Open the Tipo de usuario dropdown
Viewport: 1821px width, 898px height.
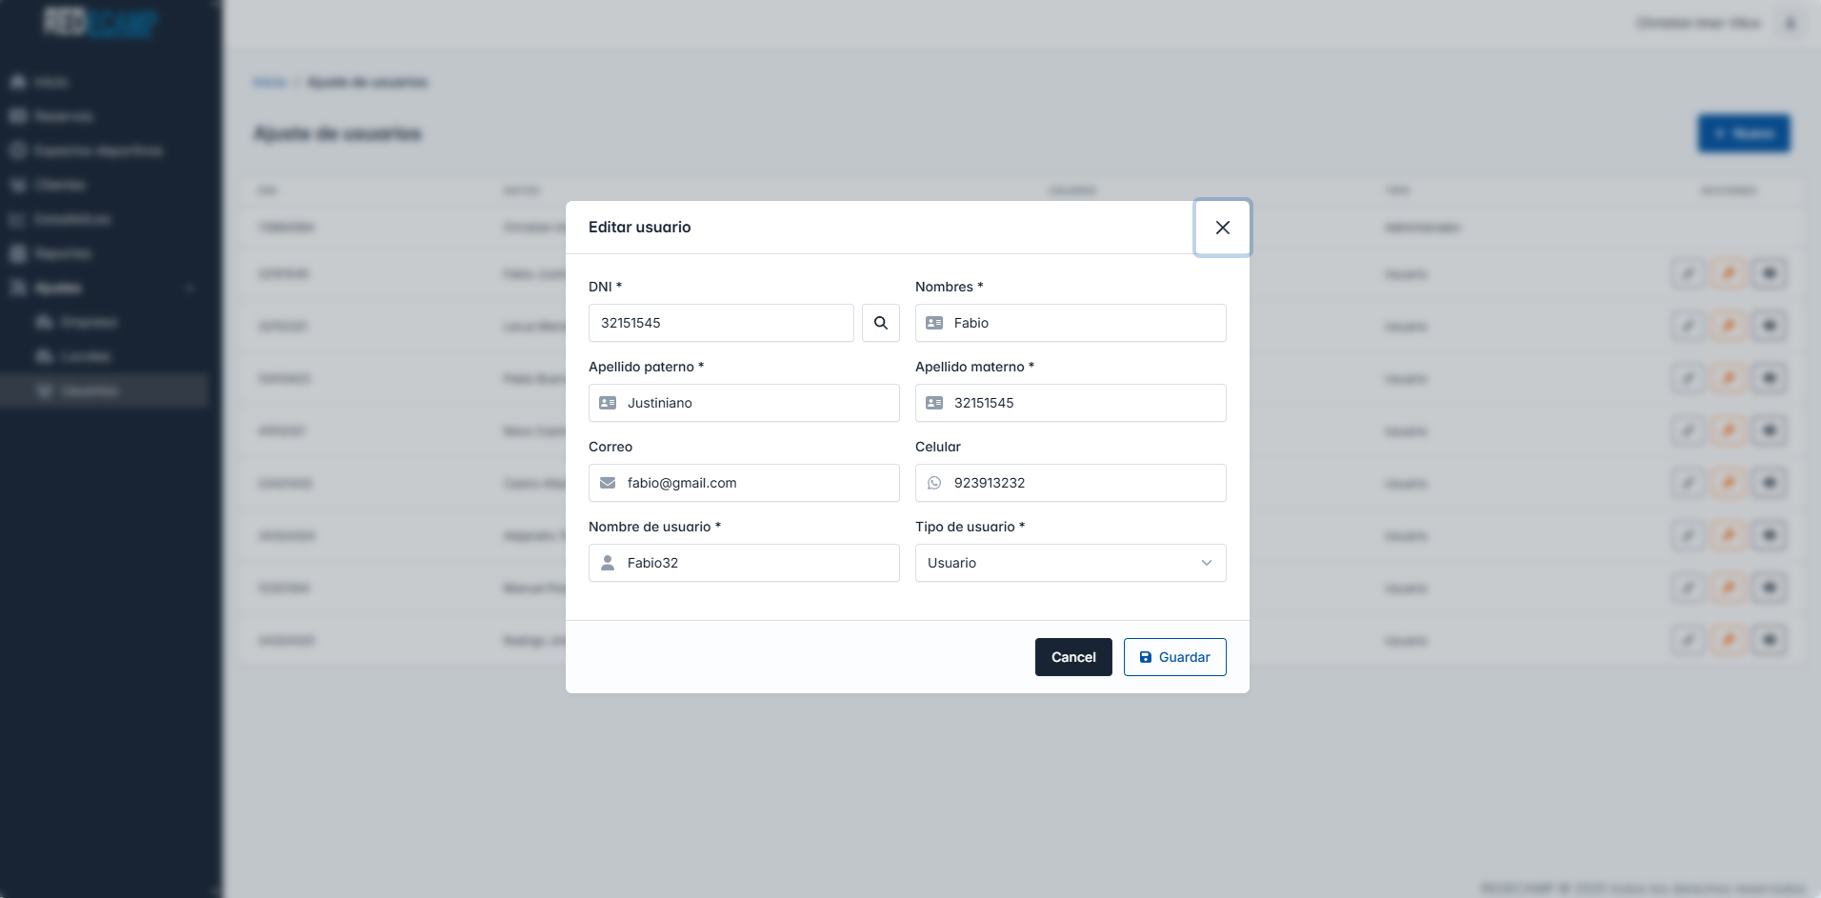click(x=1071, y=563)
